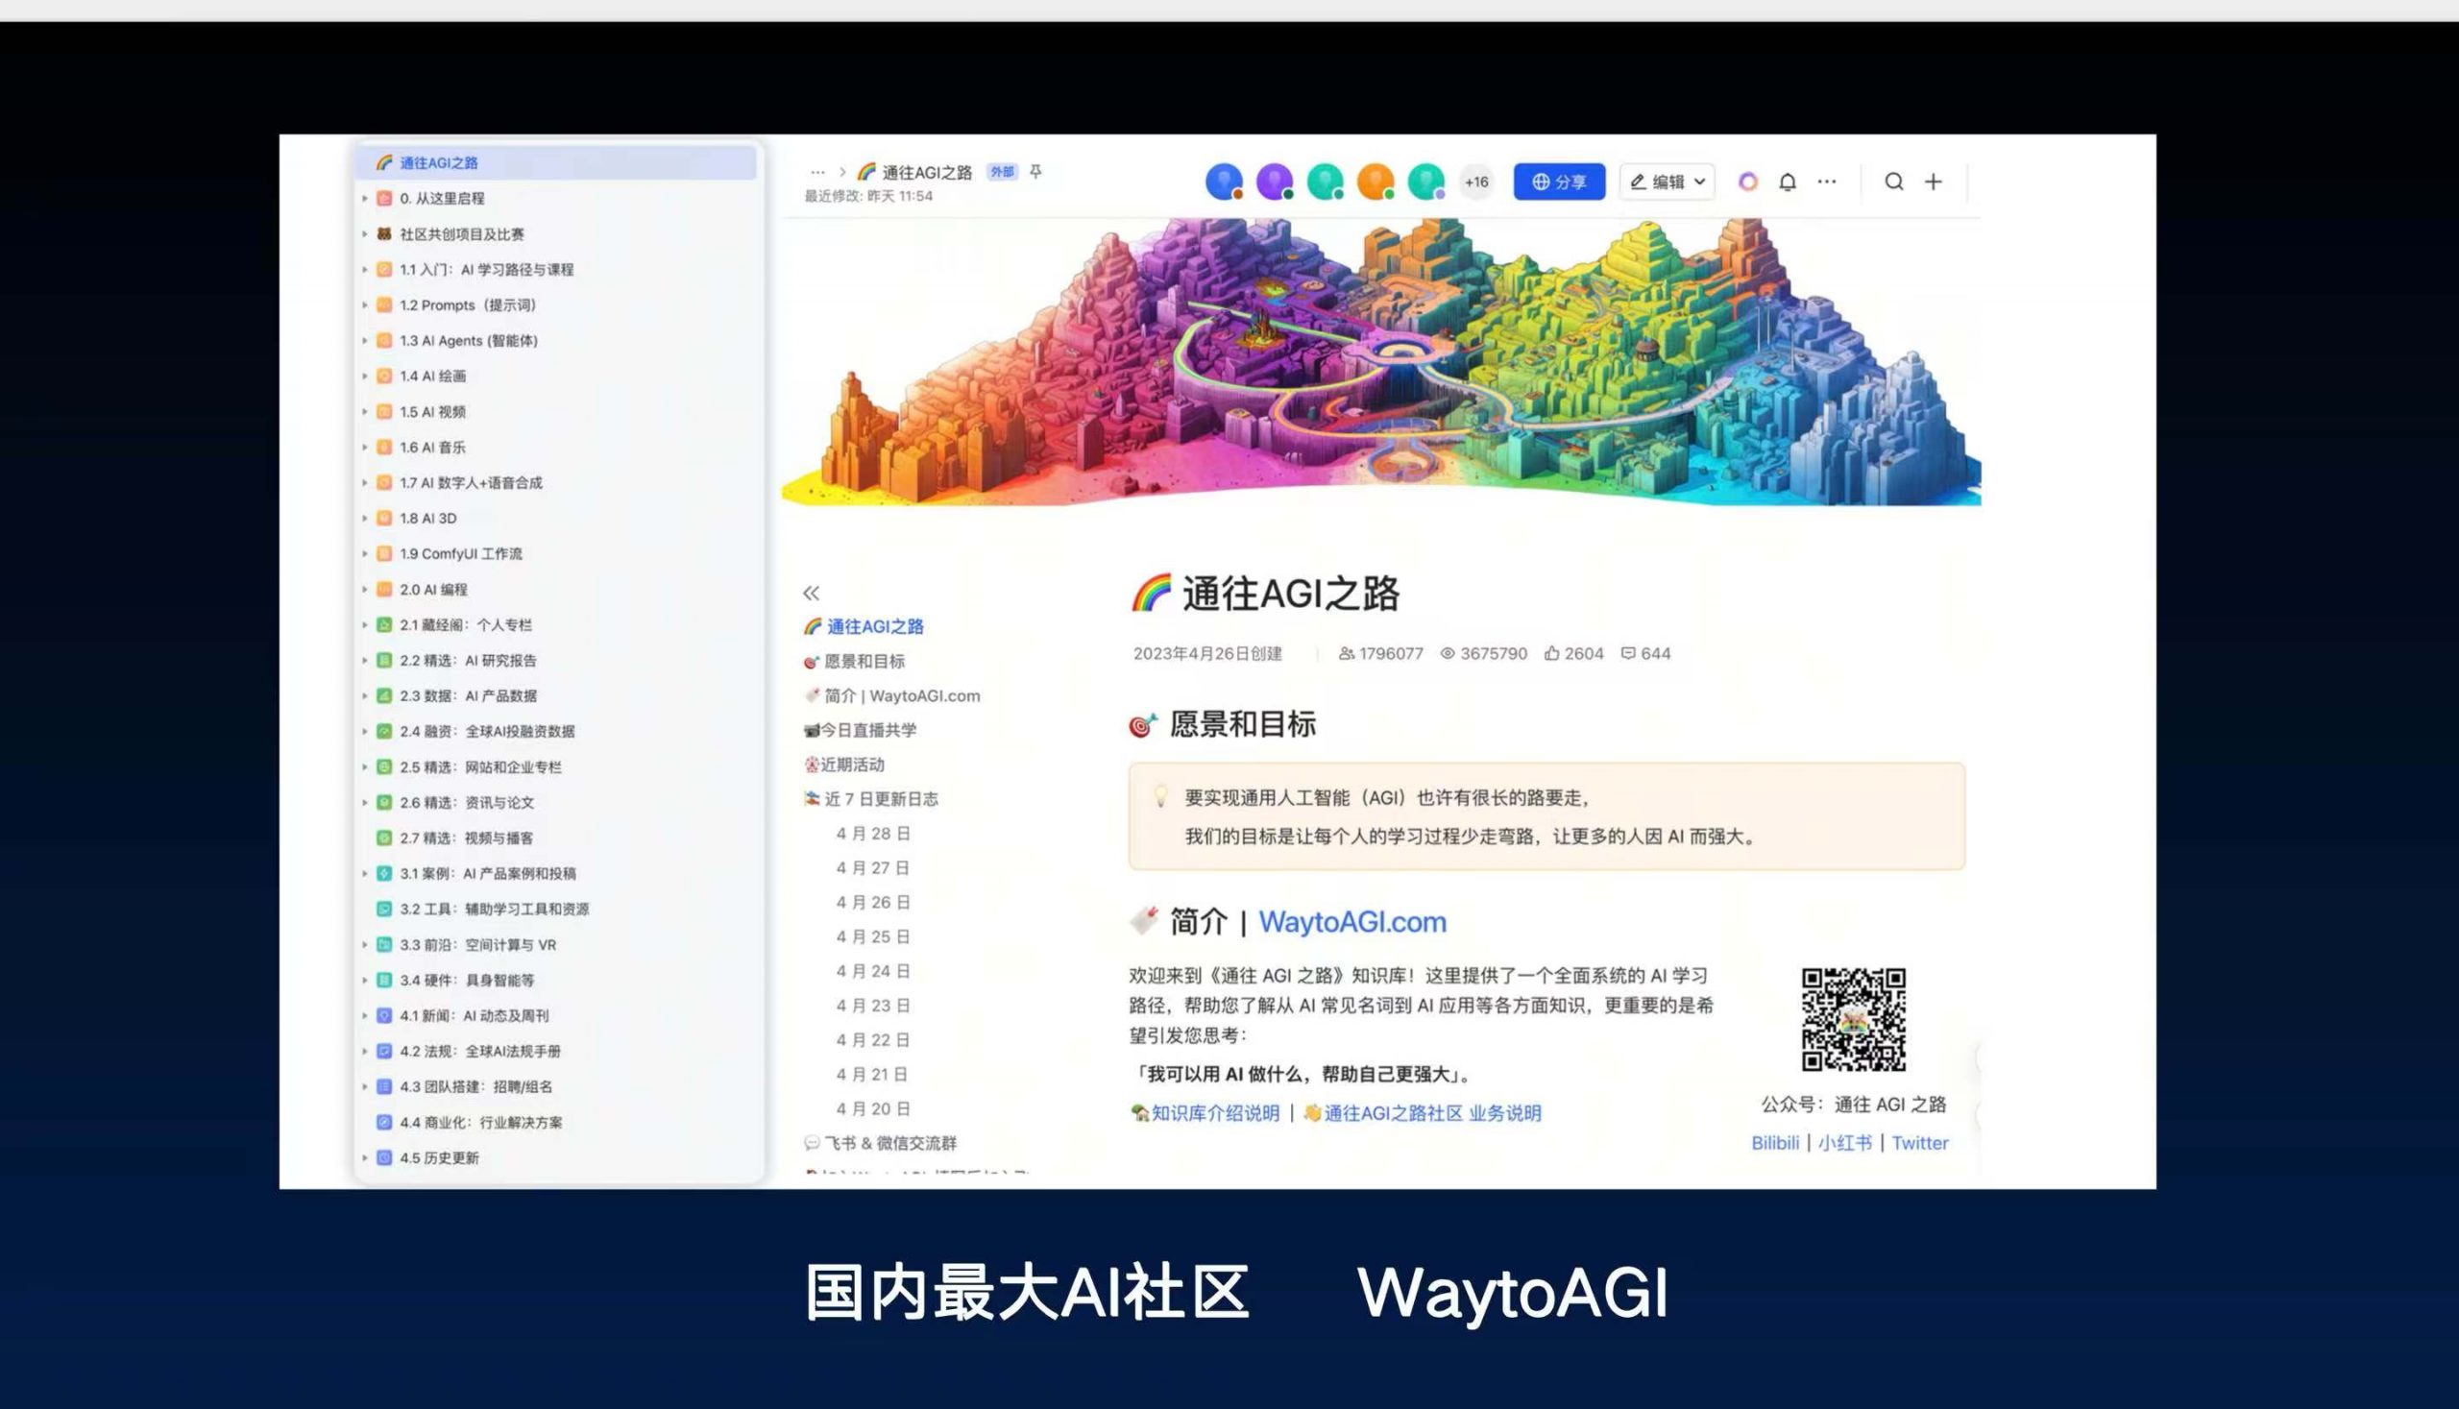Viewport: 2459px width, 1409px height.
Task: Expand the 0. 从这里启程 tree node
Action: coord(365,199)
